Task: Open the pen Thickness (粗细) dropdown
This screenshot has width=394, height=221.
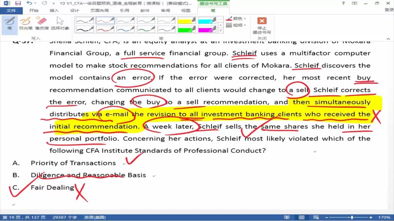Action: coord(236,25)
